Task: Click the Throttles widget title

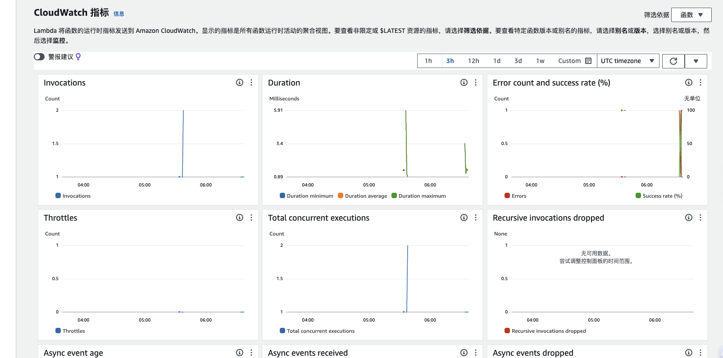Action: pos(60,218)
